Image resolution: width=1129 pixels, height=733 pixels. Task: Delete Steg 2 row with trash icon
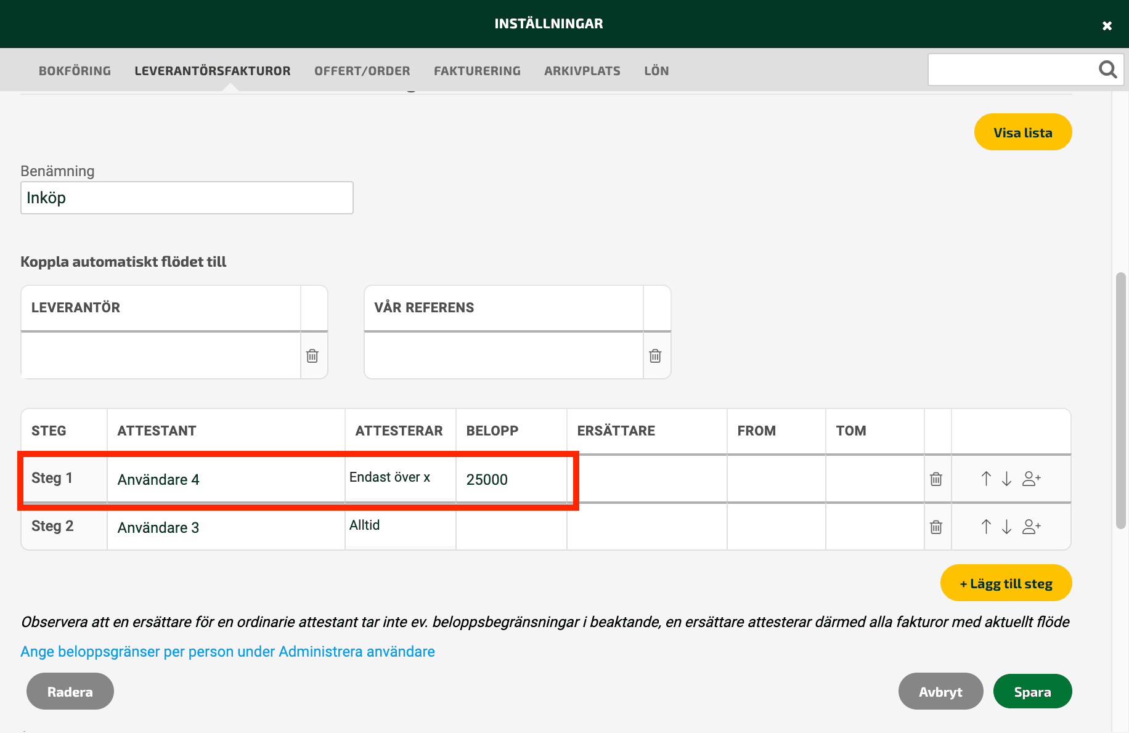coord(936,527)
